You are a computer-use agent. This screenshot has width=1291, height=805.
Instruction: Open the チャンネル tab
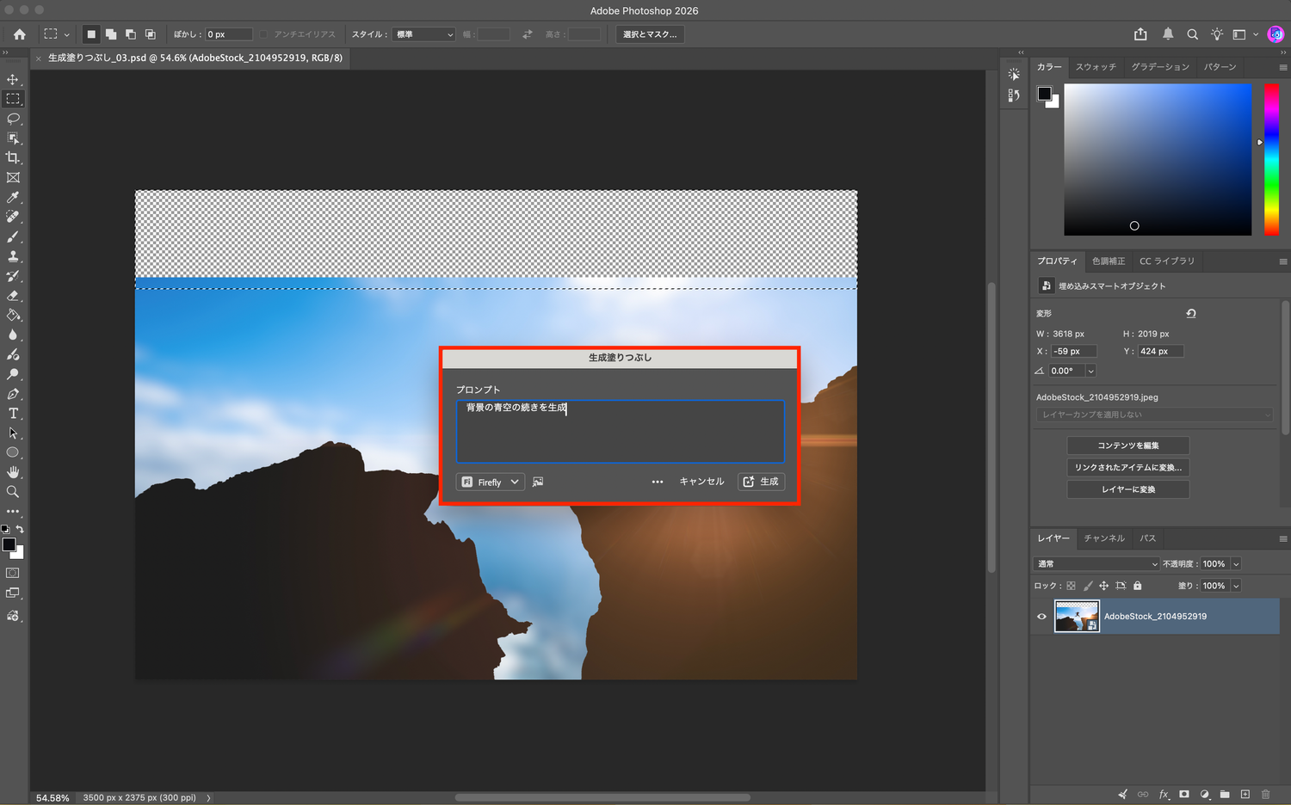(1104, 538)
